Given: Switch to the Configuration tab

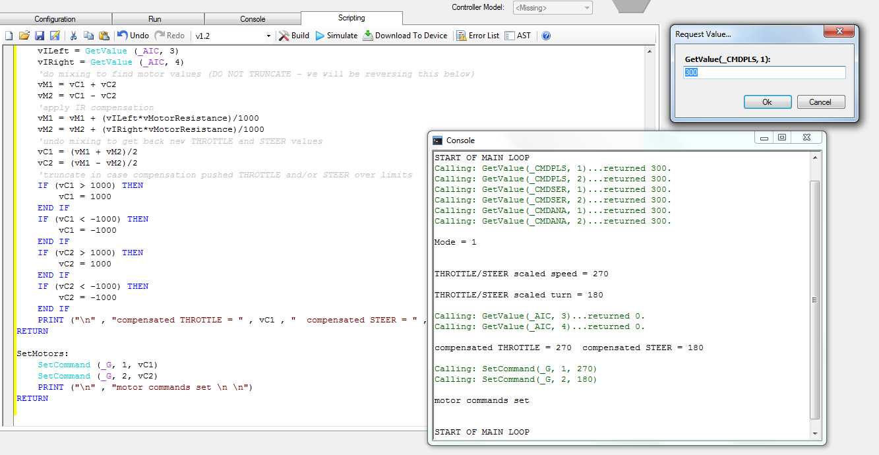Looking at the screenshot, I should pos(54,18).
